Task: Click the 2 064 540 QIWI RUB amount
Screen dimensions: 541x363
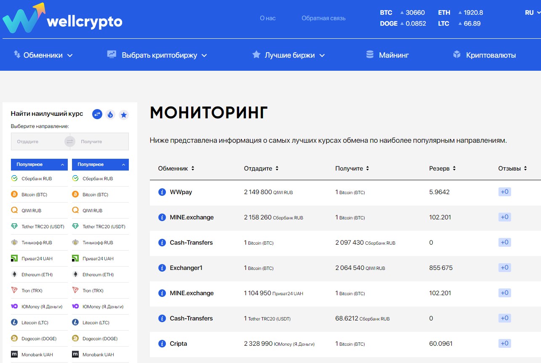Action: coord(360,268)
